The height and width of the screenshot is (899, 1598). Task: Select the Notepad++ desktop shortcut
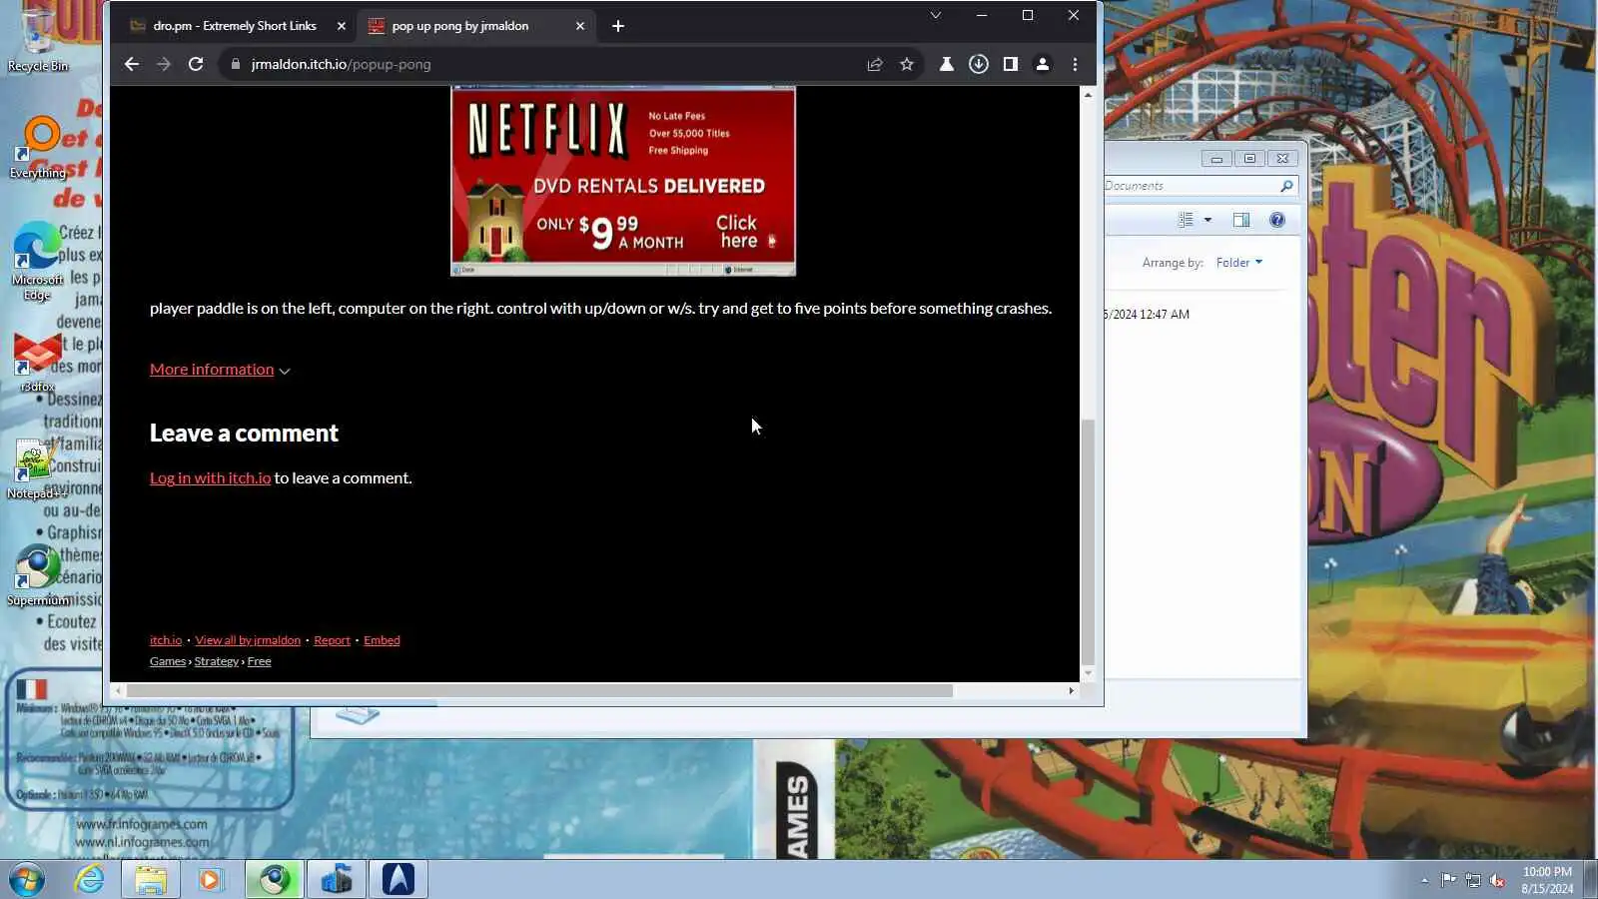click(x=38, y=469)
